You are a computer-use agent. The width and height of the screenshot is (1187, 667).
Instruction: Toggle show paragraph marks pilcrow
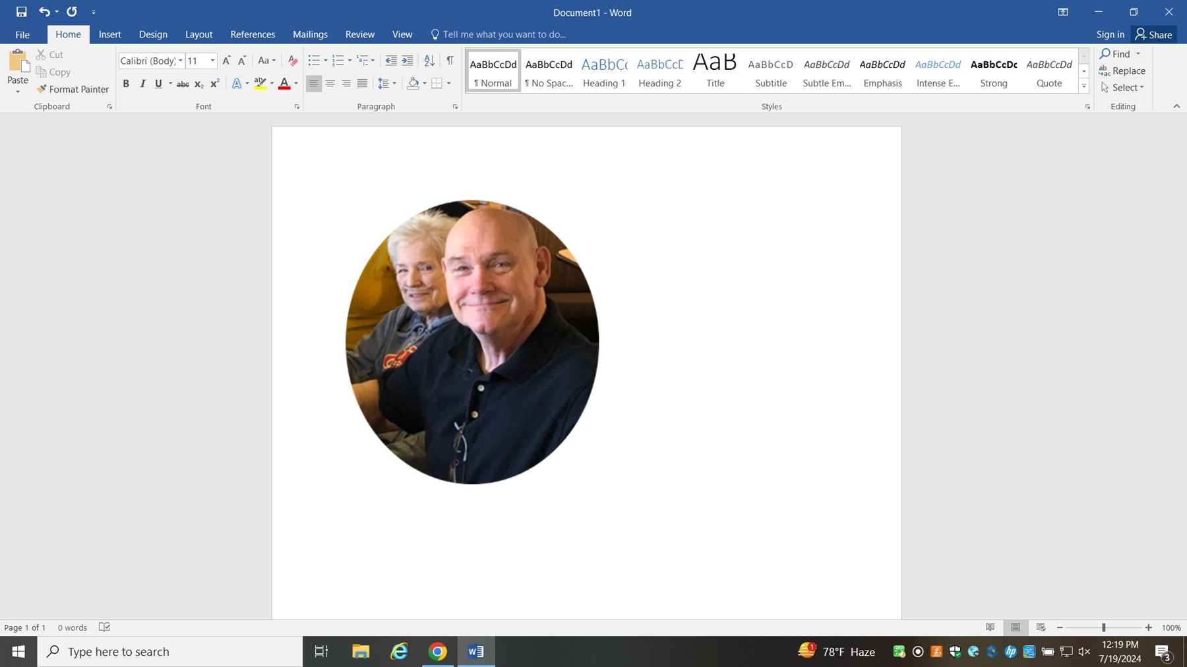coord(450,61)
